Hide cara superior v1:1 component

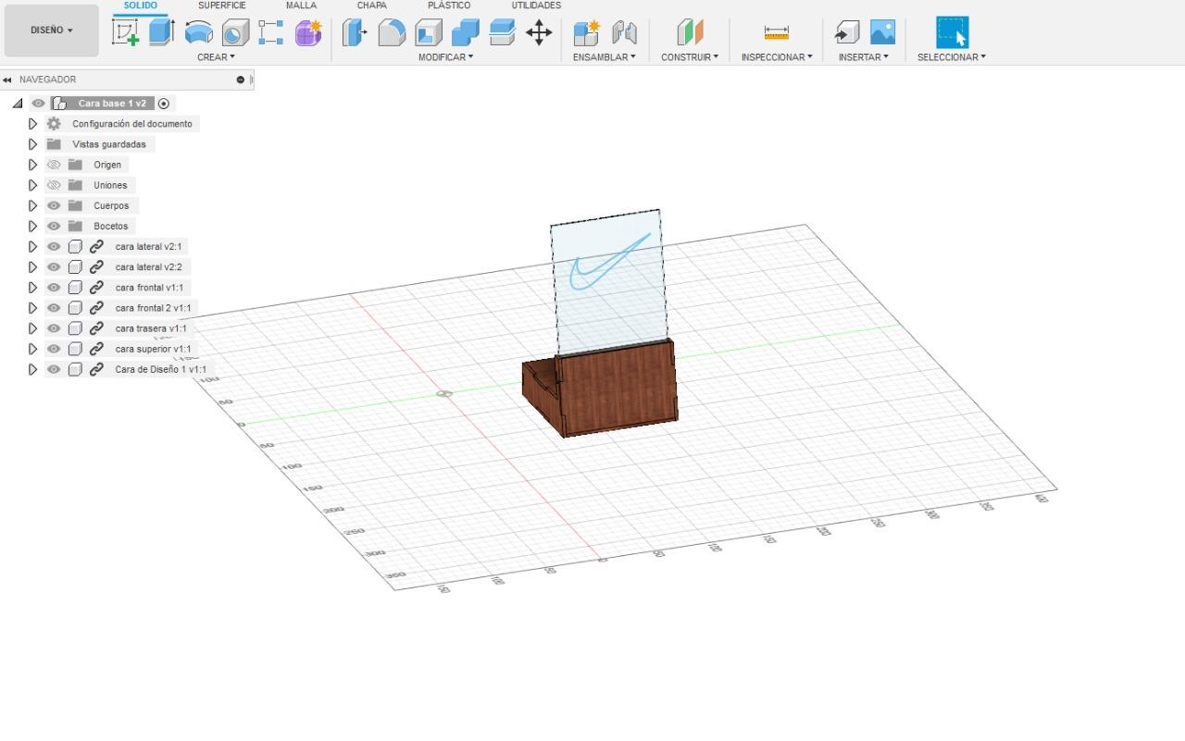click(54, 349)
